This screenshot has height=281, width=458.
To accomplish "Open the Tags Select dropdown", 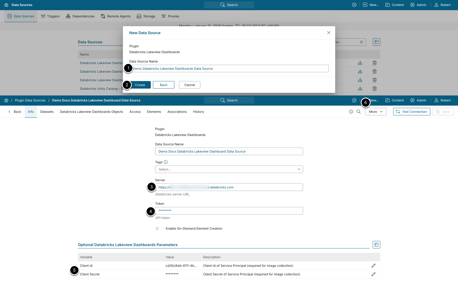I will point(229,169).
